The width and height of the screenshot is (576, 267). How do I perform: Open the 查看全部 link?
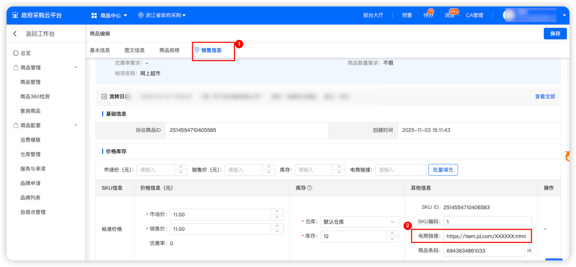545,96
